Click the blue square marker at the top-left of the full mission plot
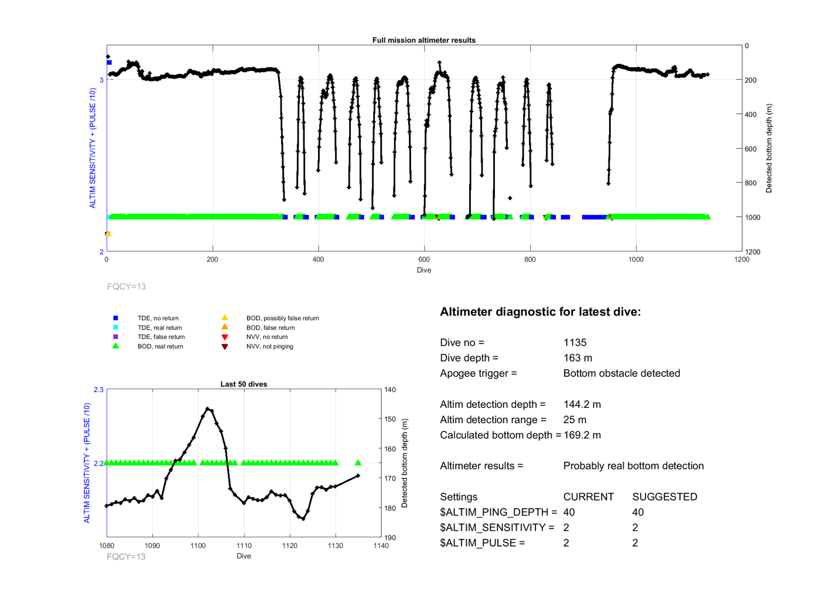Viewport: 820px width, 604px height. tap(109, 63)
